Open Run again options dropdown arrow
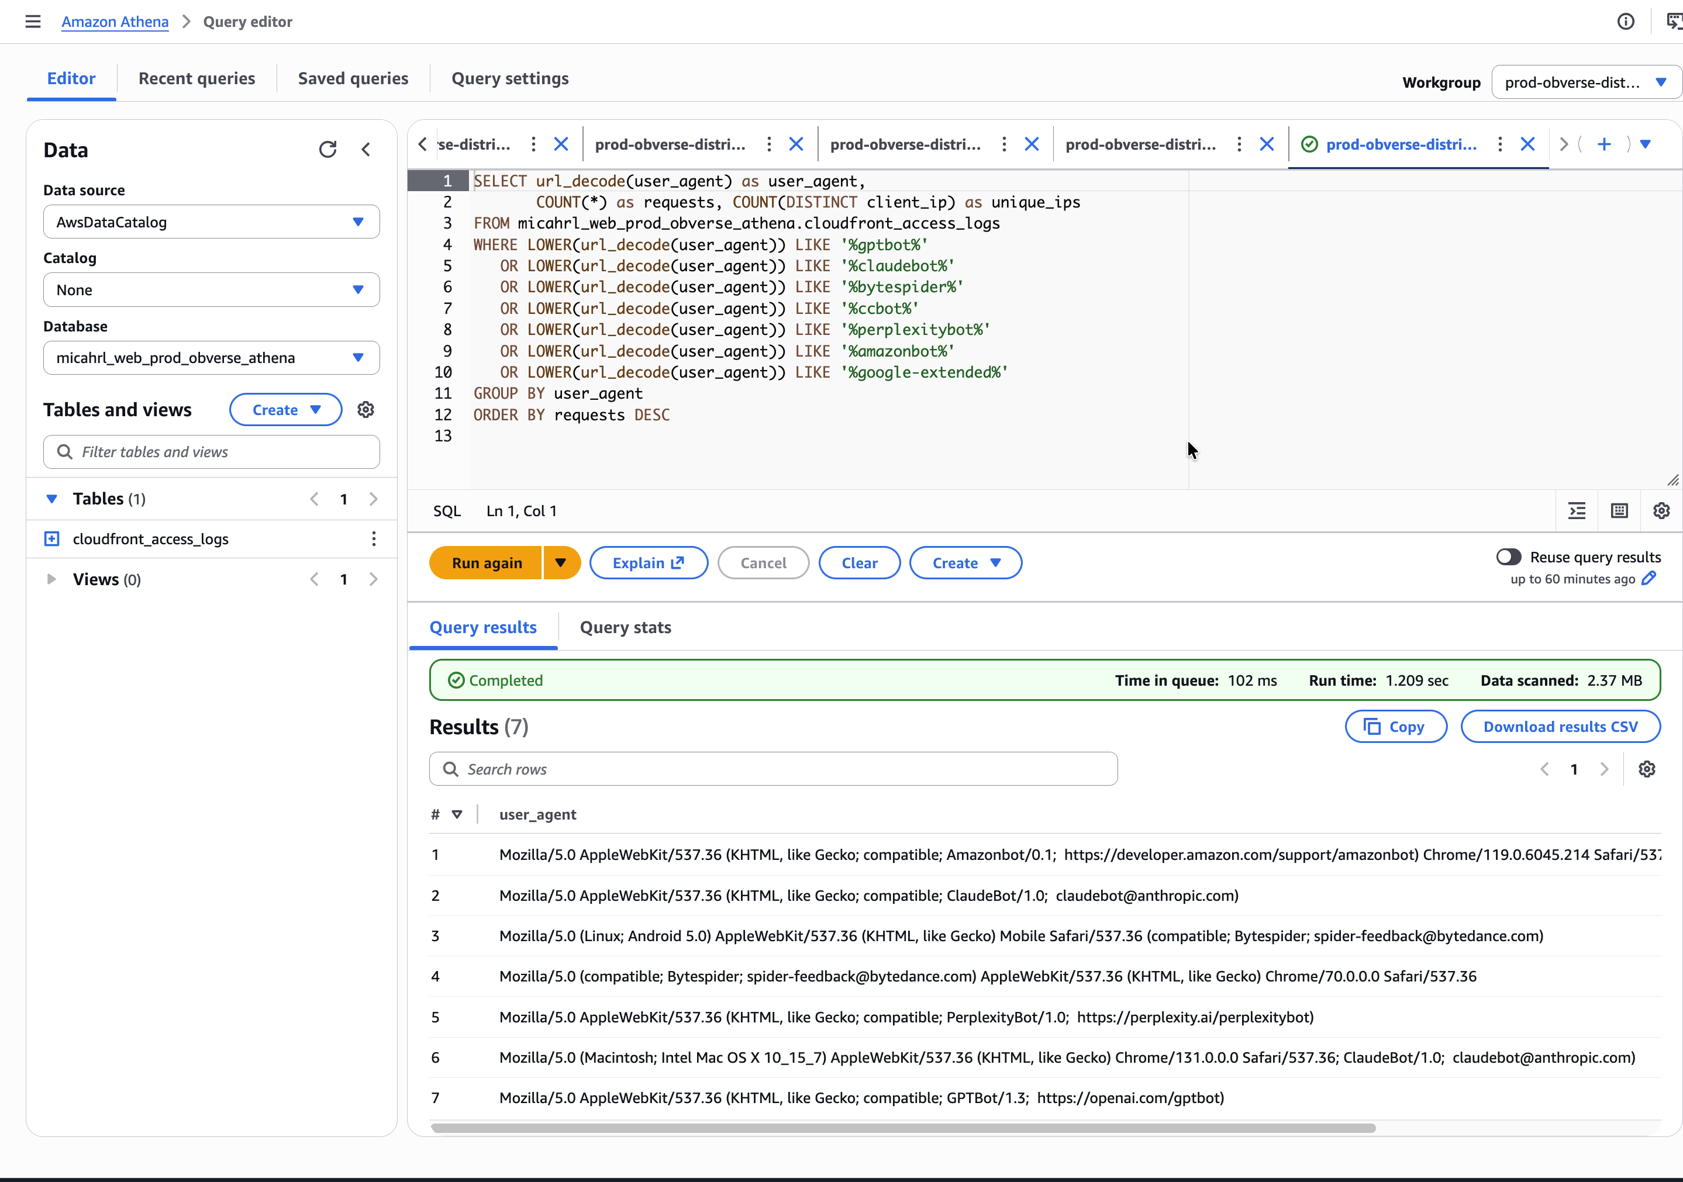 point(561,563)
